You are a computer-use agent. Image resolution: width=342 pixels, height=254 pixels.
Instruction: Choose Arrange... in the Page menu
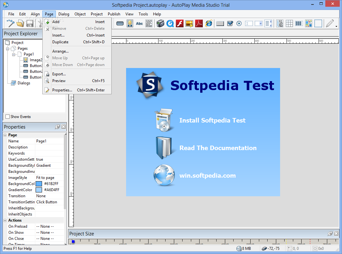click(77, 51)
